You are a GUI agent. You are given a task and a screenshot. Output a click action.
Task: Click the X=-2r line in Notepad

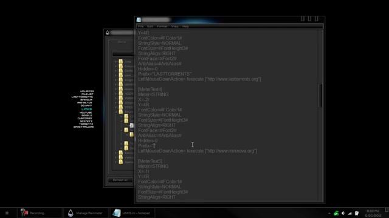[143, 99]
